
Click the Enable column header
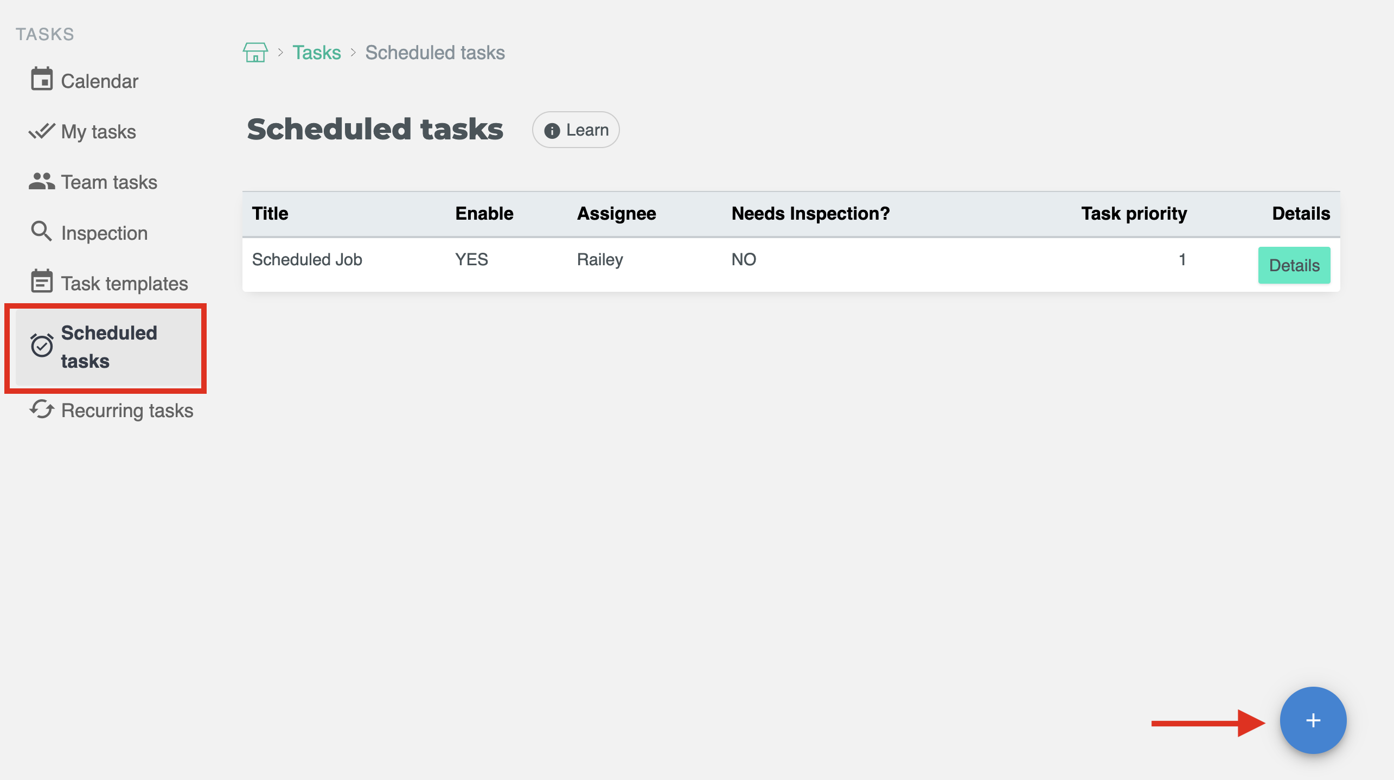pyautogui.click(x=484, y=214)
